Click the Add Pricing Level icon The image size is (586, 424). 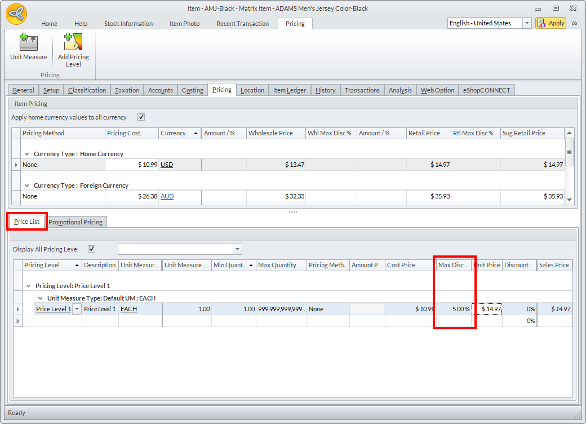pos(73,43)
